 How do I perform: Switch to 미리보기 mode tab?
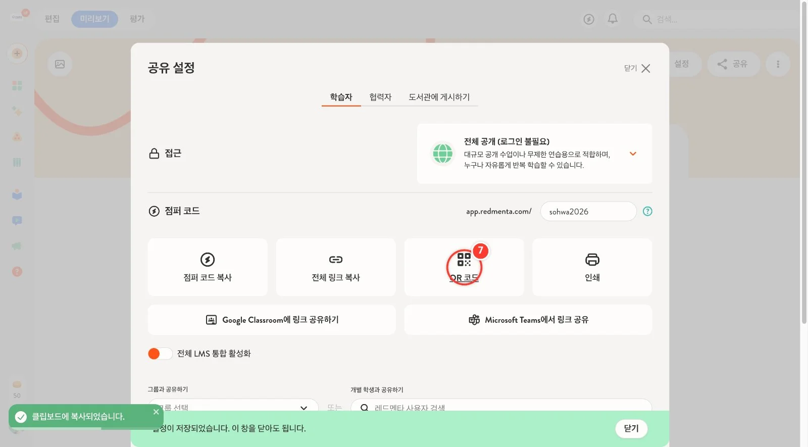click(94, 19)
